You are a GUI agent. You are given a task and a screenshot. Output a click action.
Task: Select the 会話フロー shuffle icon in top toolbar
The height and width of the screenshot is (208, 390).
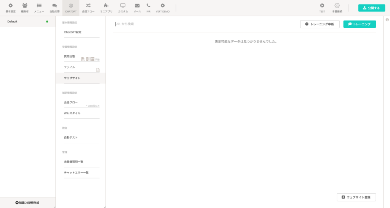[x=88, y=6]
